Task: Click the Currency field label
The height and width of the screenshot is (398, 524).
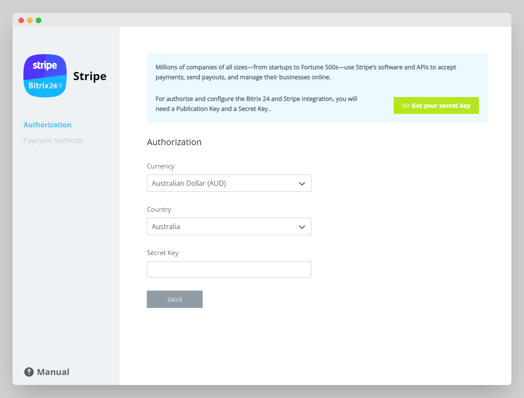Action: [160, 166]
